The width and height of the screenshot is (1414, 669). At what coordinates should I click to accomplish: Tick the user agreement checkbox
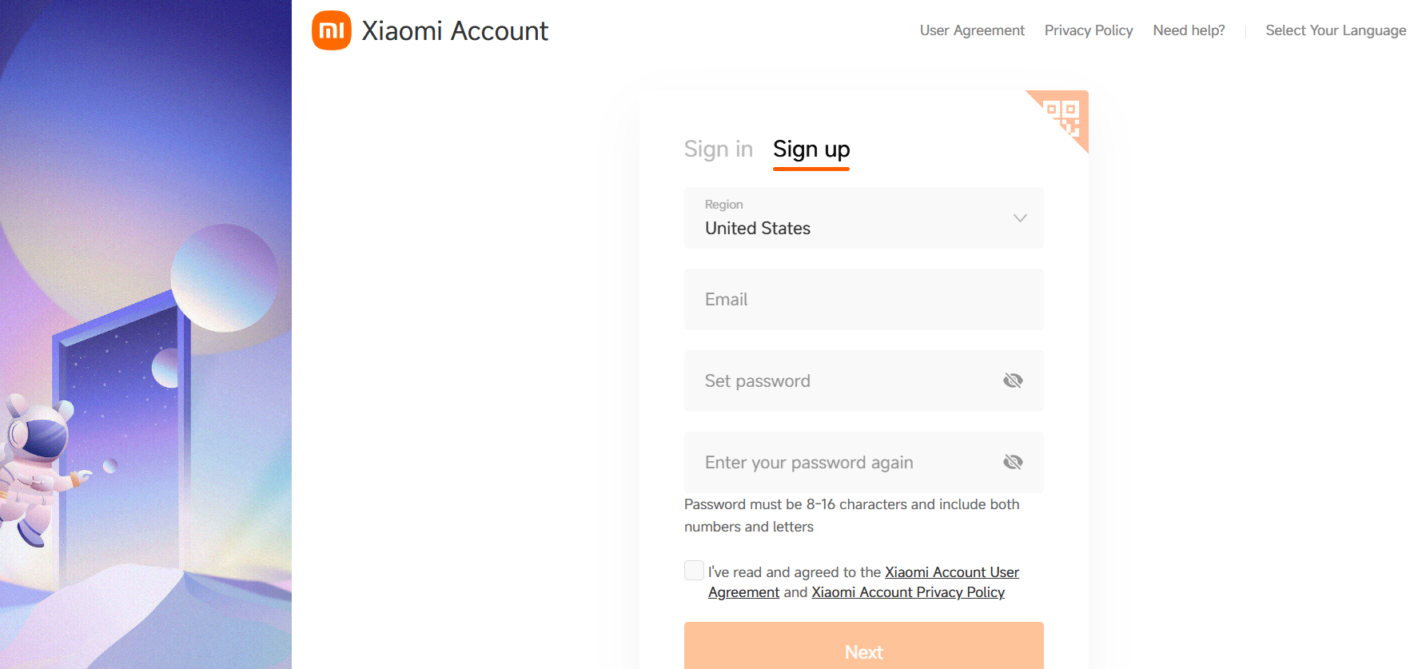tap(694, 570)
